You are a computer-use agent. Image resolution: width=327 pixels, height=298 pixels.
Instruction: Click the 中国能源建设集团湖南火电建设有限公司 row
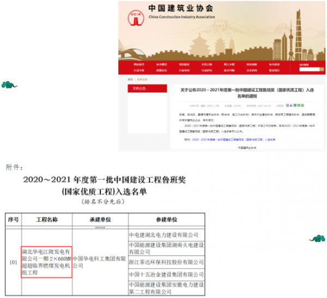pos(167,248)
